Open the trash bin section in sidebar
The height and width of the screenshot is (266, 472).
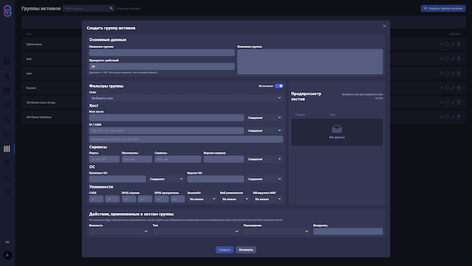pyautogui.click(x=7, y=193)
